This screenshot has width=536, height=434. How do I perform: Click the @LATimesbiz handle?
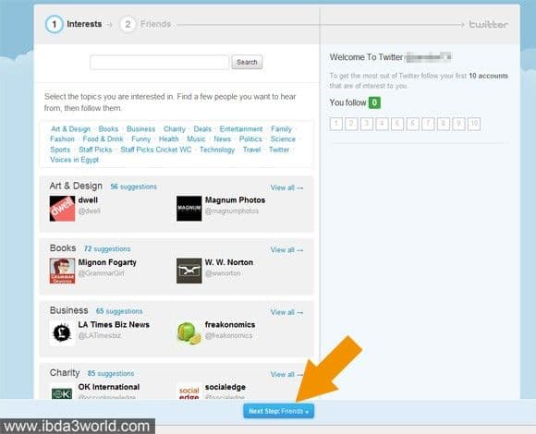pos(100,336)
